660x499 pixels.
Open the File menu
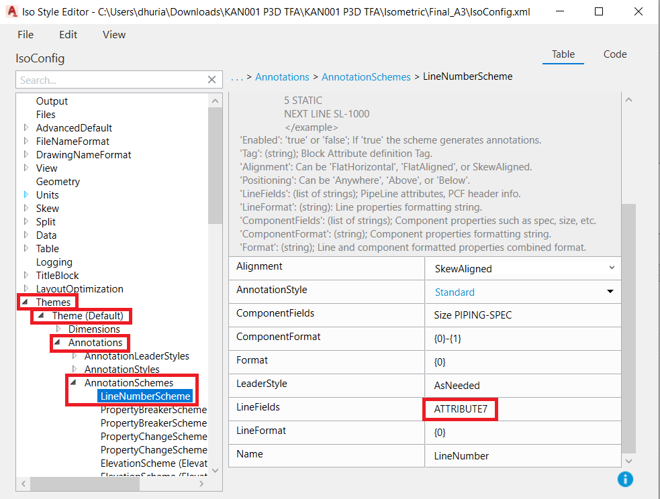pyautogui.click(x=26, y=34)
